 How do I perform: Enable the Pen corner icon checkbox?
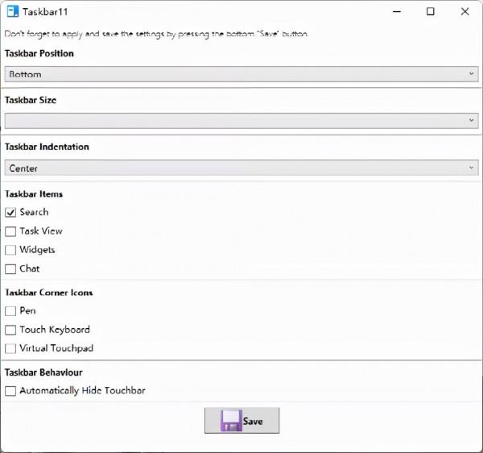(10, 311)
